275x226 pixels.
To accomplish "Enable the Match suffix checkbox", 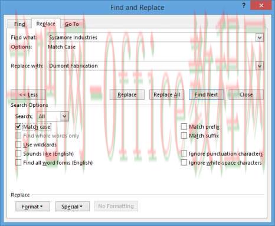I will click(x=184, y=136).
